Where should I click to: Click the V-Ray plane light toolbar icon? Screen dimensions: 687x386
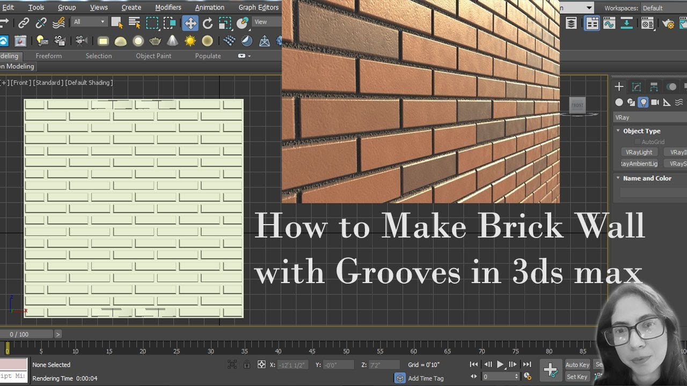103,41
